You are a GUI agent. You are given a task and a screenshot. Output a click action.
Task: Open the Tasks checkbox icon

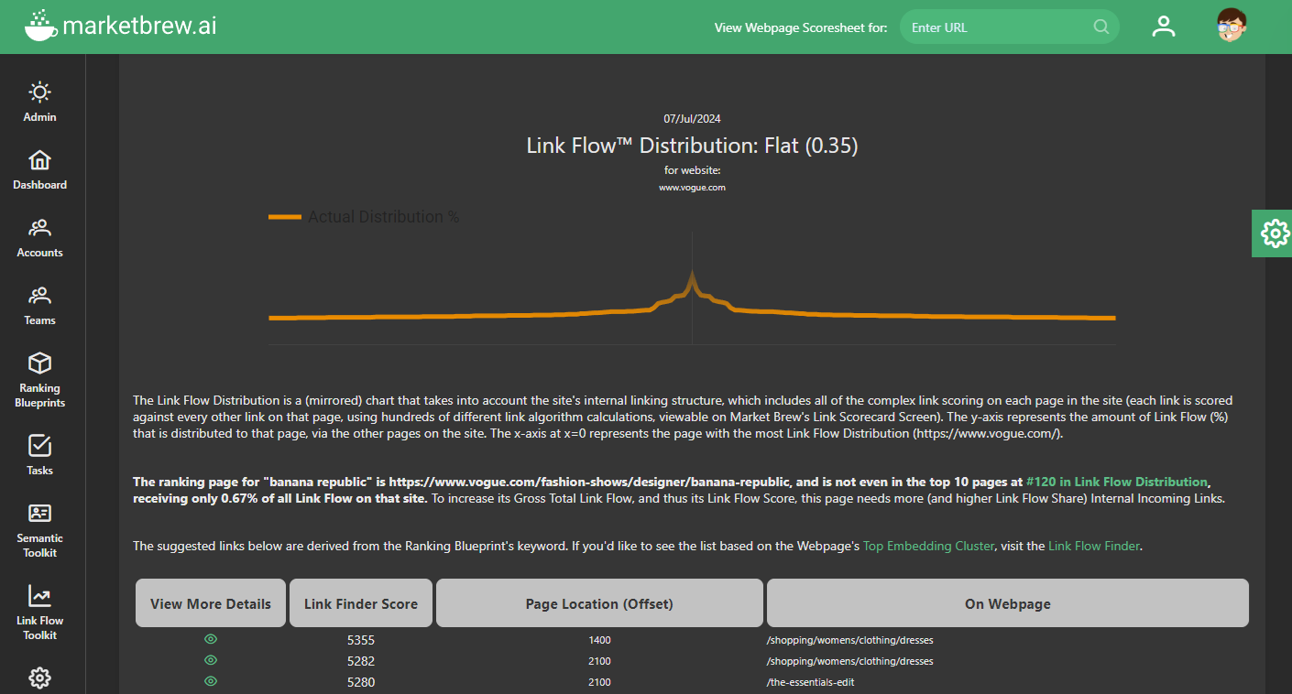[39, 446]
